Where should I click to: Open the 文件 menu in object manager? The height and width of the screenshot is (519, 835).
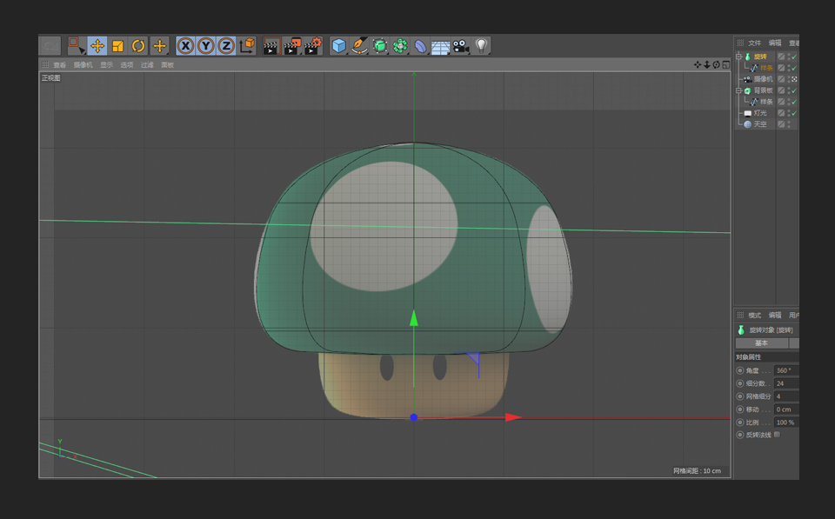coord(754,43)
